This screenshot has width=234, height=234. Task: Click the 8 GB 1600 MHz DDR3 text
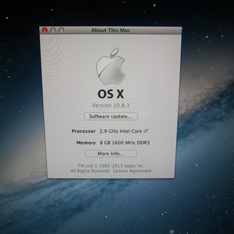[125, 143]
